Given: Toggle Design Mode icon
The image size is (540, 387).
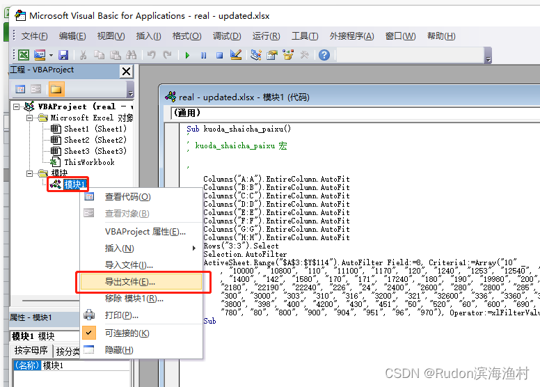Looking at the screenshot, I should 236,55.
